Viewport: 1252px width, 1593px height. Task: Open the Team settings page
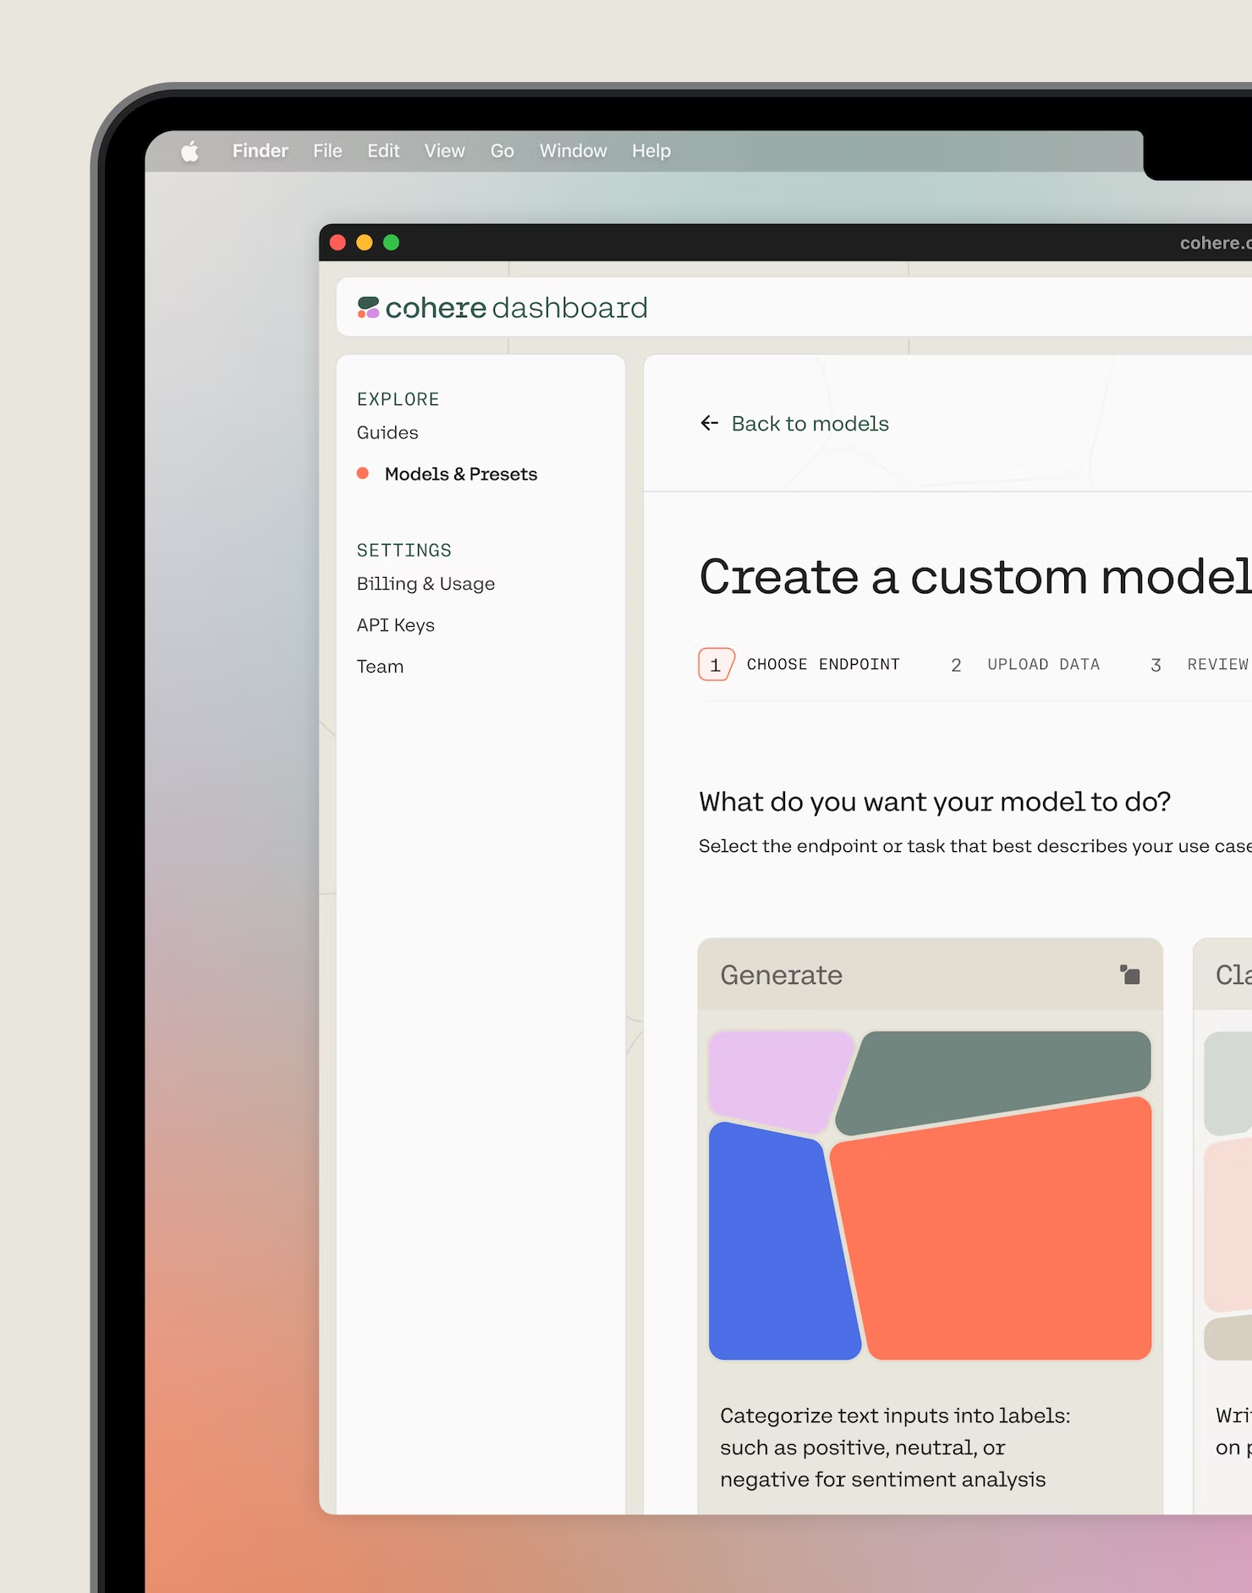(x=380, y=667)
